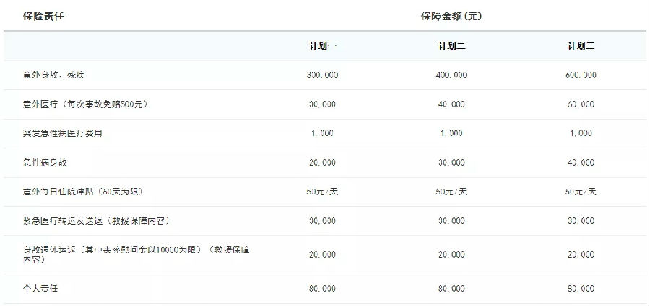Select the 计划二 header in the middle column
Screen dimensions: 650x306
click(451, 46)
